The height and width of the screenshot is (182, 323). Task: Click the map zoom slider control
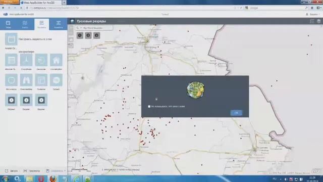[71, 30]
